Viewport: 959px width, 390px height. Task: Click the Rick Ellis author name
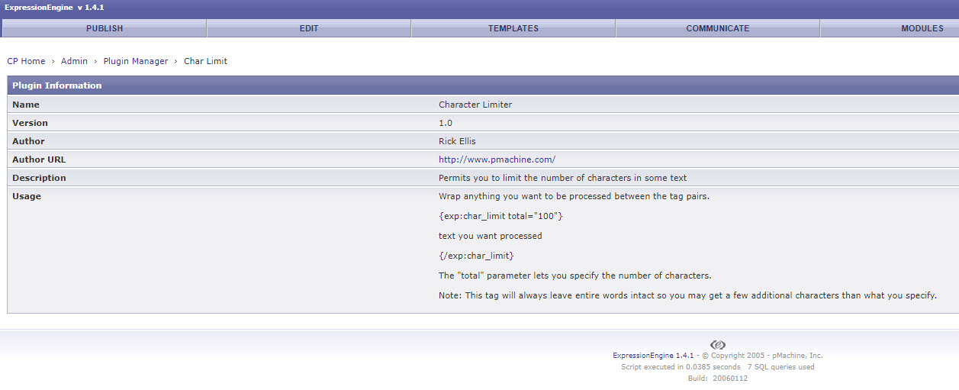pos(457,141)
